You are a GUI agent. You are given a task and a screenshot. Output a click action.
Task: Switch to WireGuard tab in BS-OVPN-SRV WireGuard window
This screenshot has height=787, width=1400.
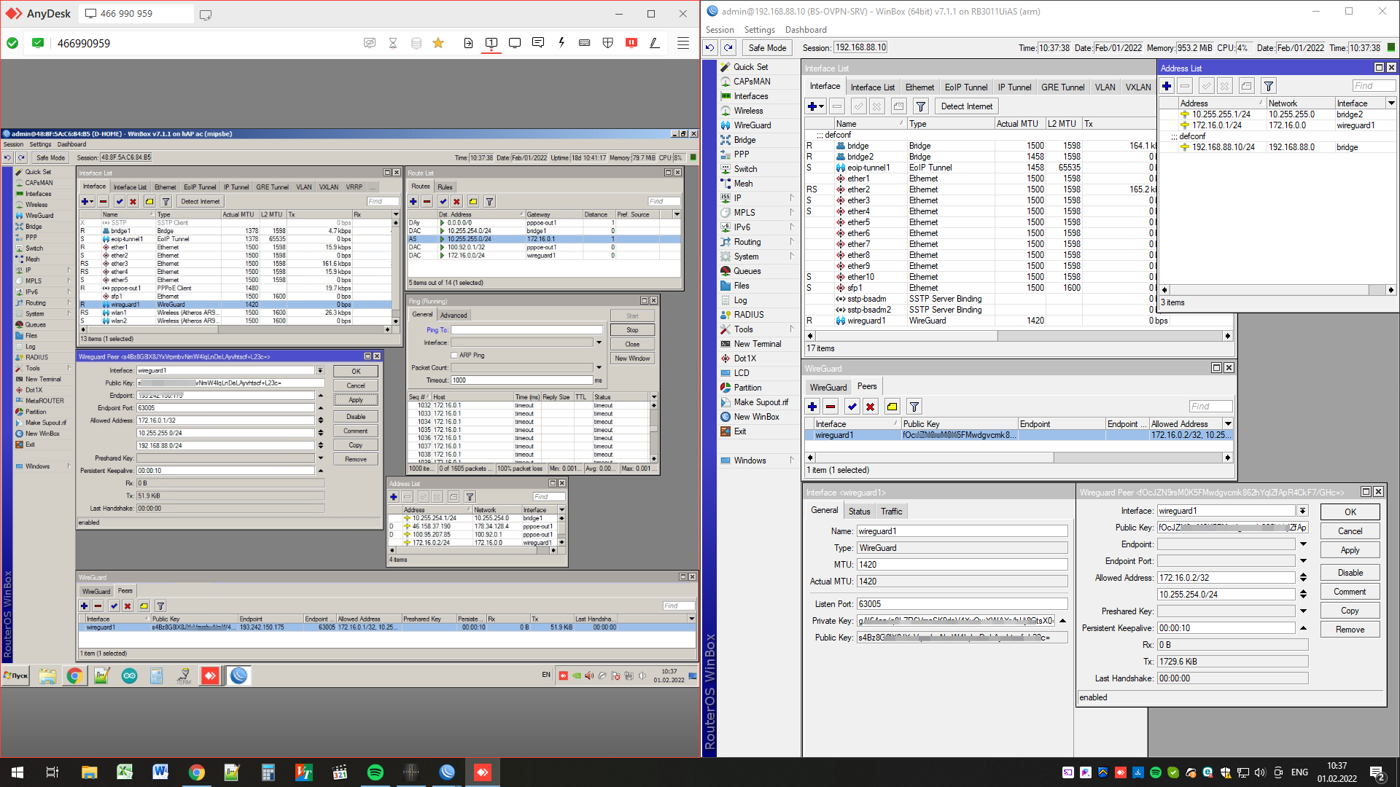tap(828, 388)
